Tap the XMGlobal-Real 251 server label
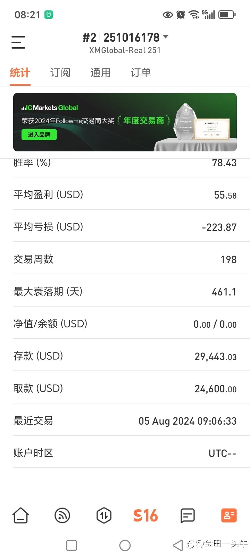The width and height of the screenshot is (250, 559). pos(125,50)
